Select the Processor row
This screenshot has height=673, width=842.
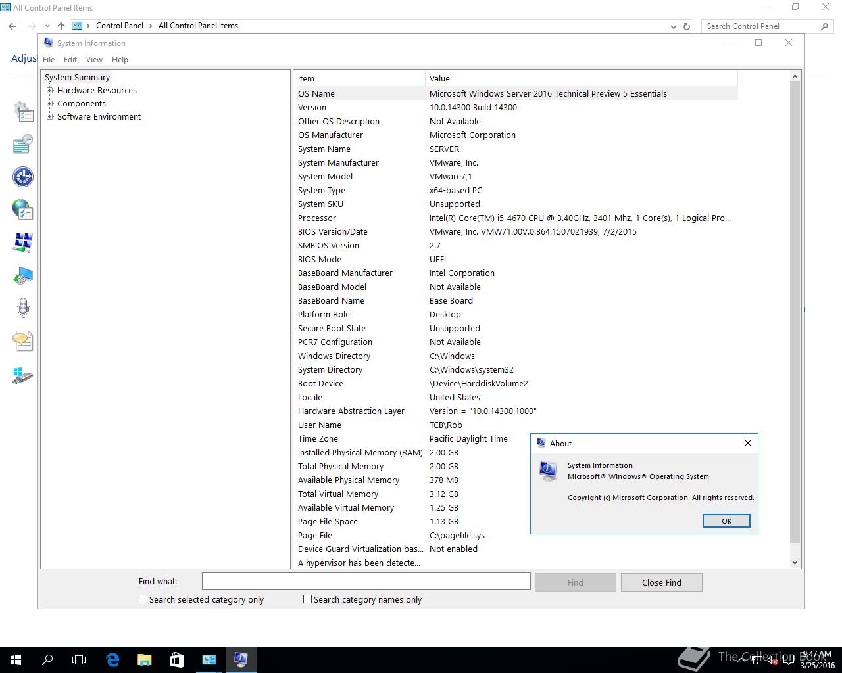point(516,218)
